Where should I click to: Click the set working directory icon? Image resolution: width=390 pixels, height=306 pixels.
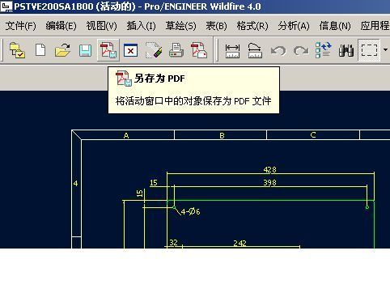tap(17, 50)
